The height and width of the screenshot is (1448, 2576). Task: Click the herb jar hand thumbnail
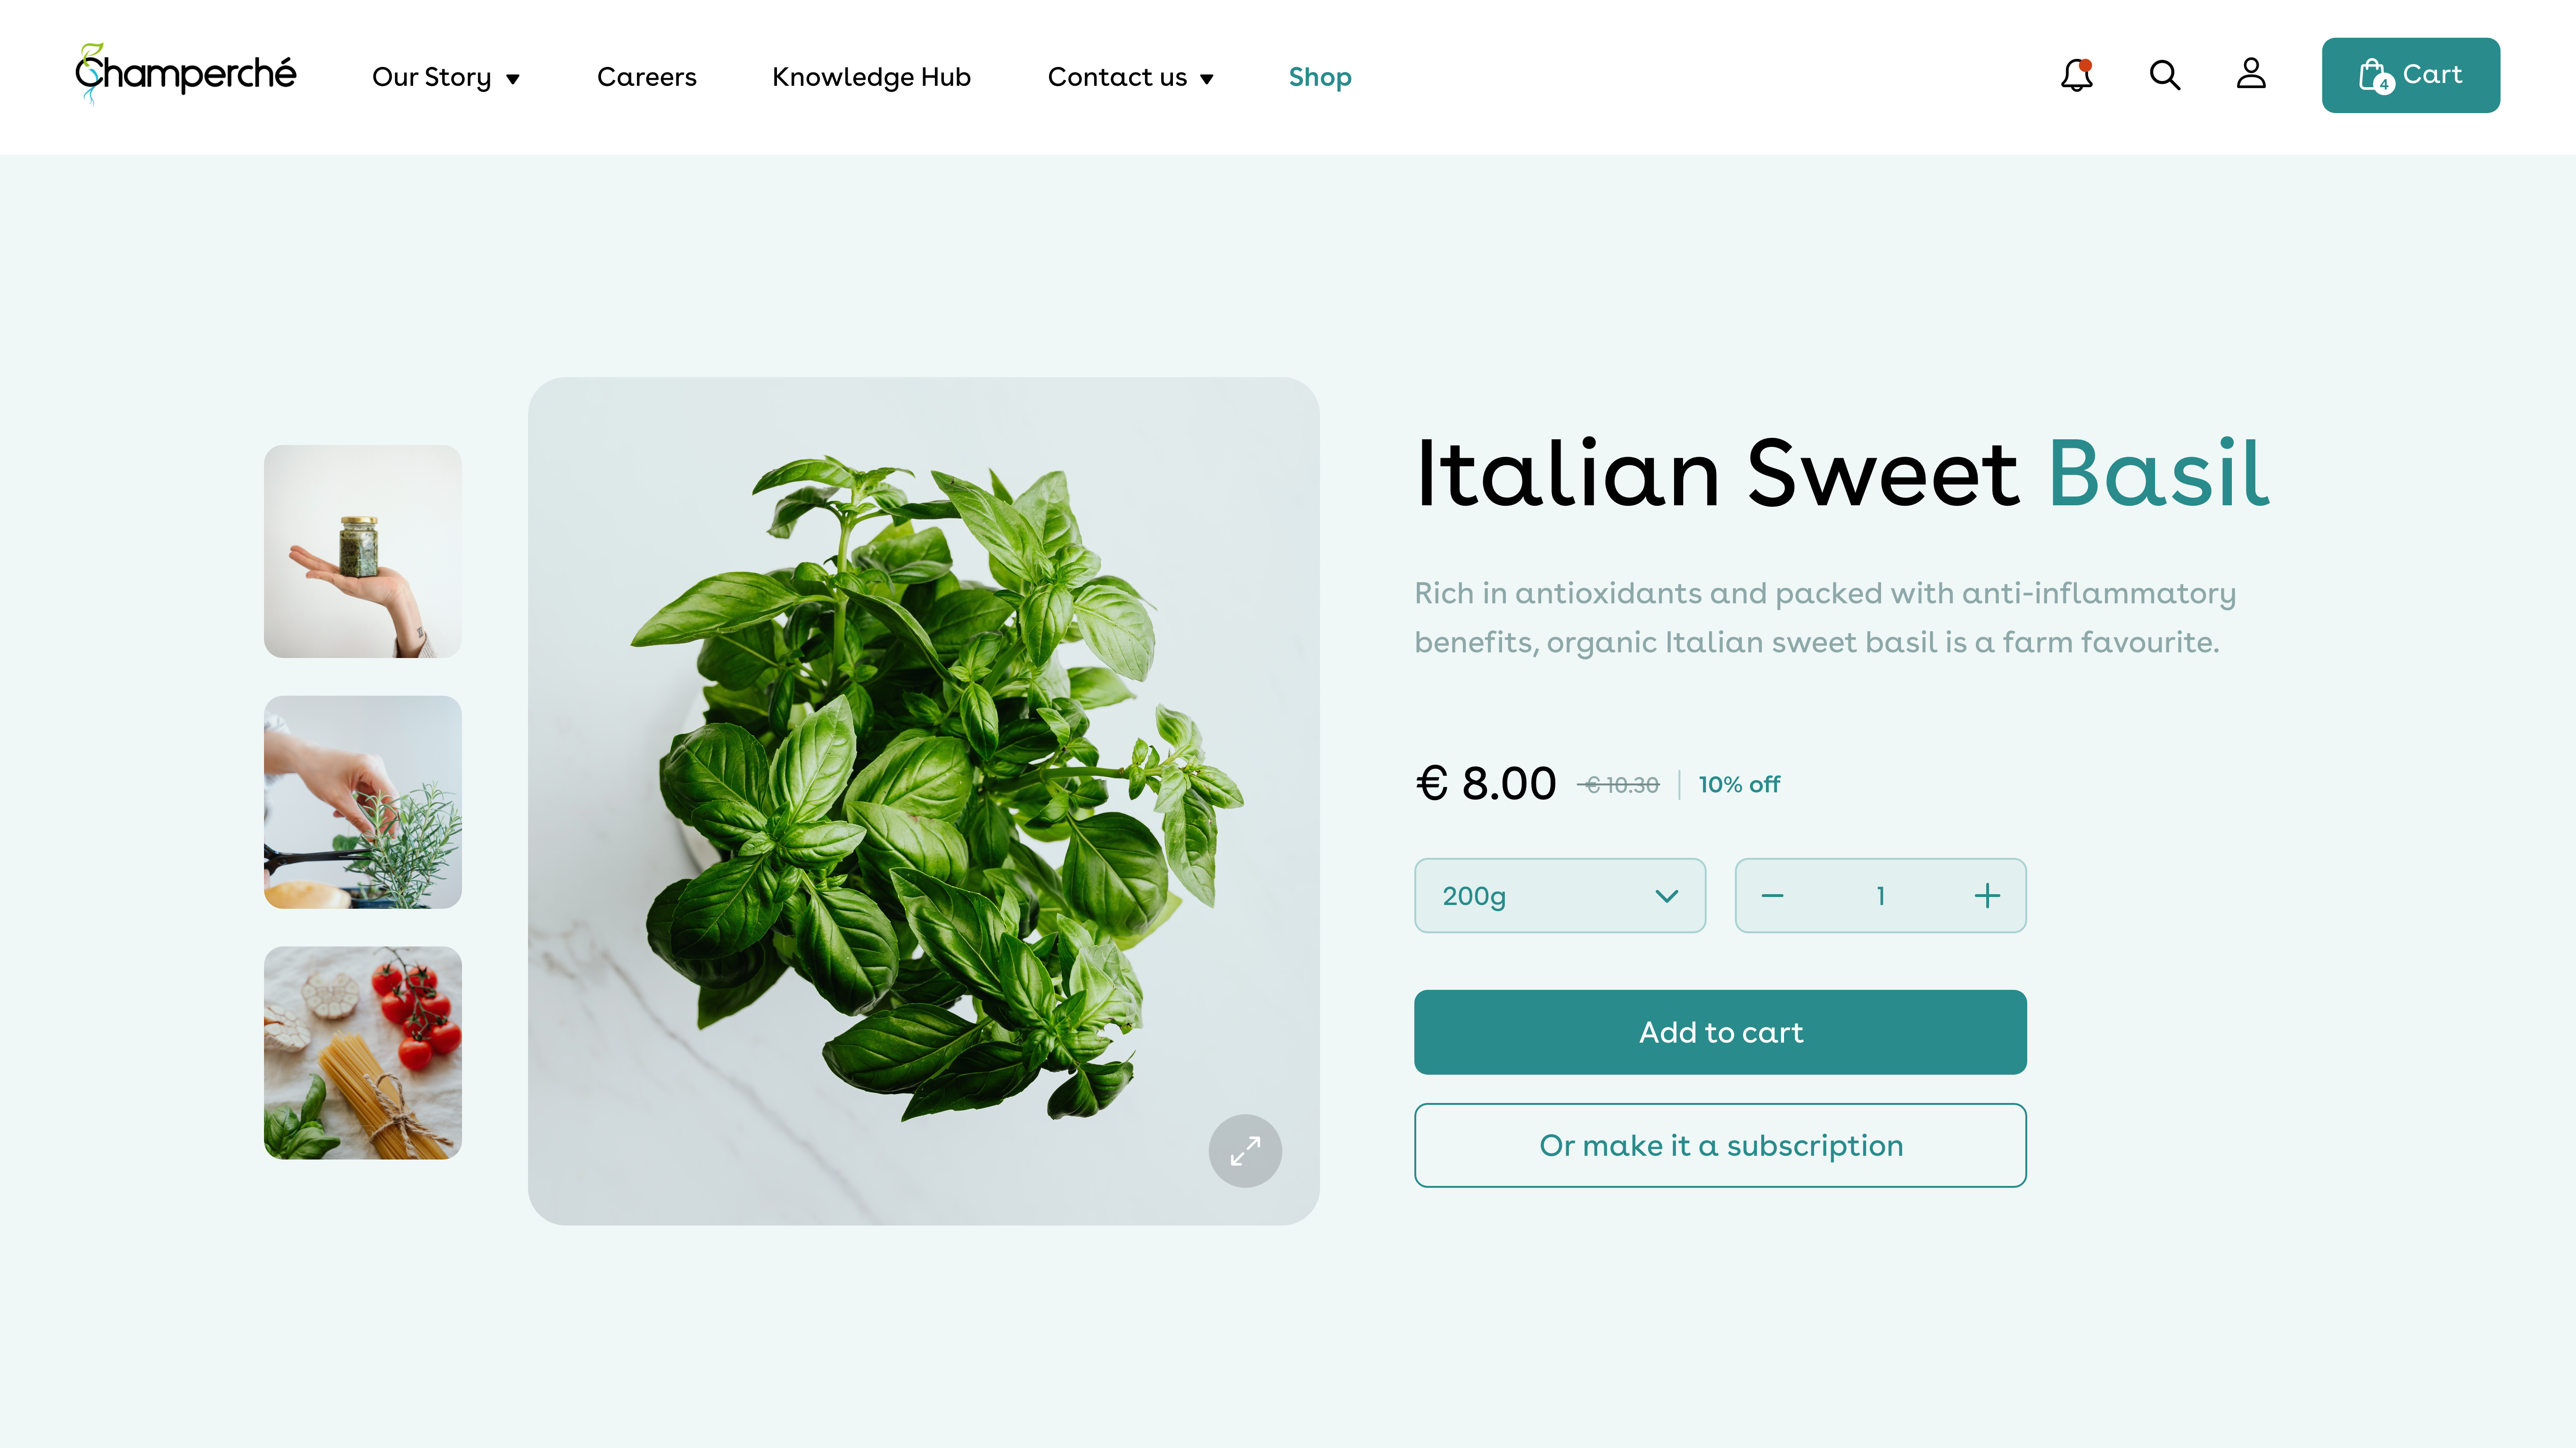coord(363,550)
